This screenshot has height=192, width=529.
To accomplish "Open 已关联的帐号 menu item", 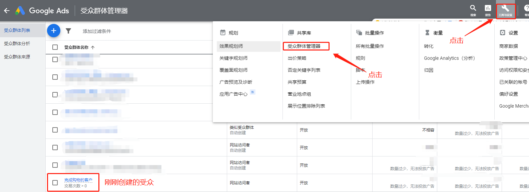I will (513, 82).
